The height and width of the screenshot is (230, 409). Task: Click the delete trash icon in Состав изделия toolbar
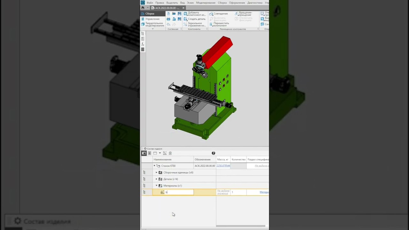170,153
